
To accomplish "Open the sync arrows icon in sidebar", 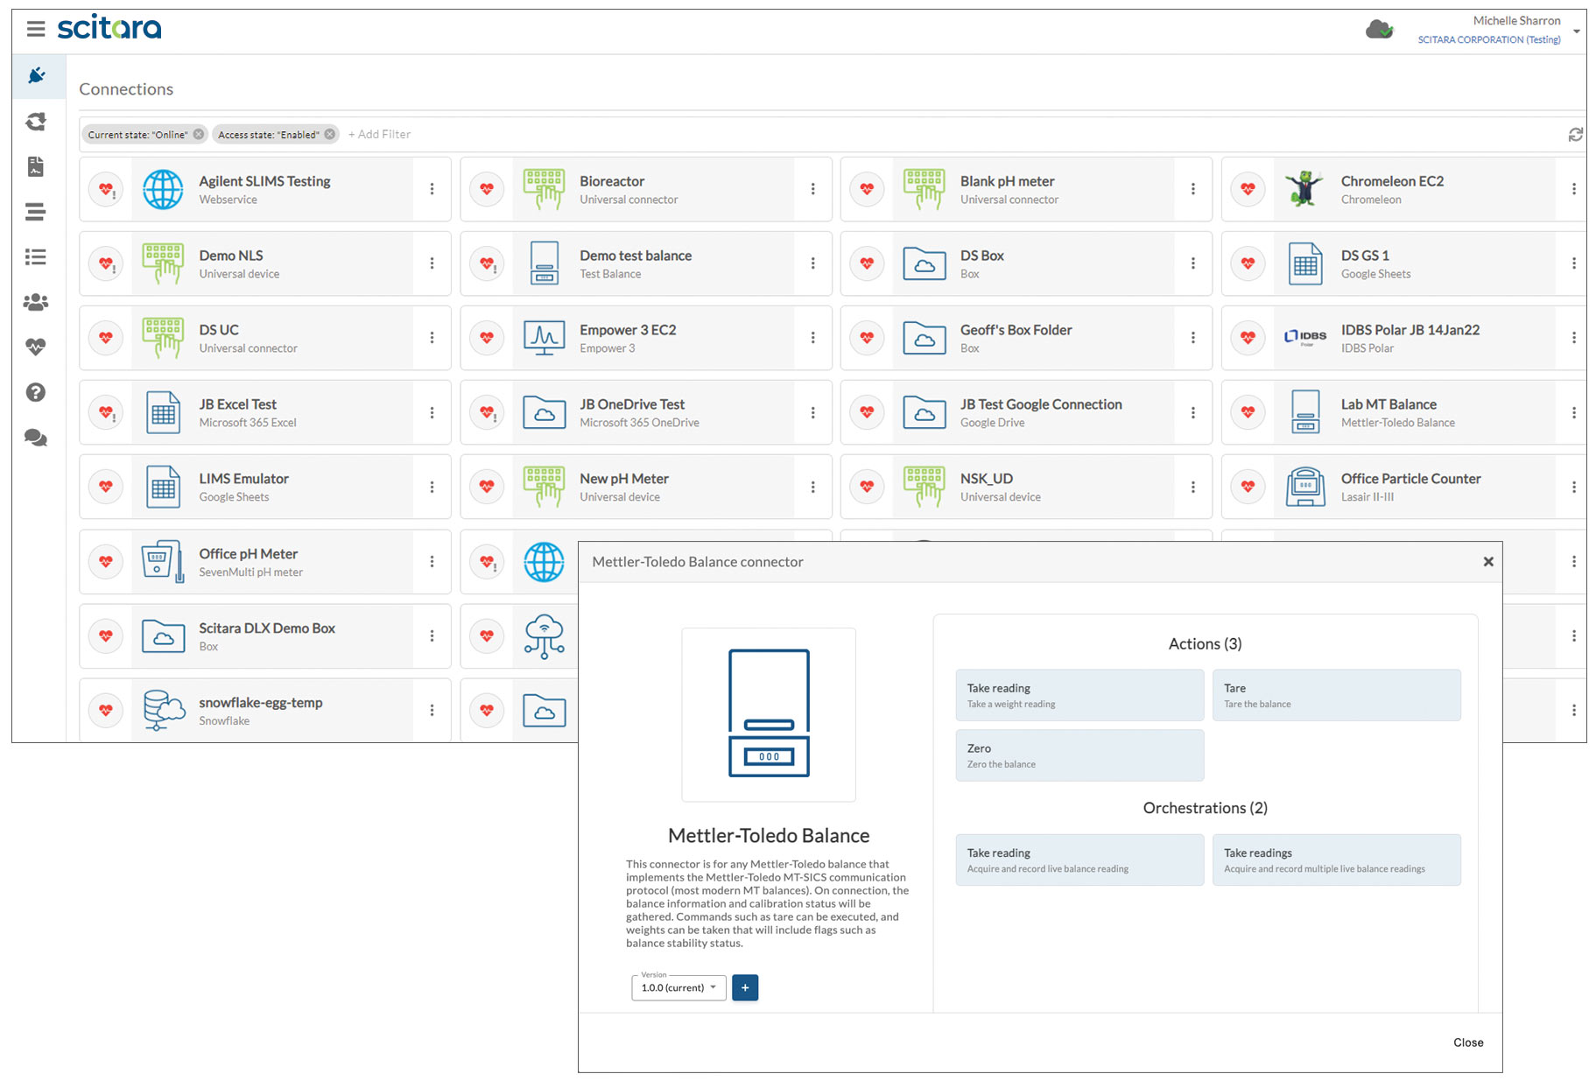I will (x=36, y=122).
